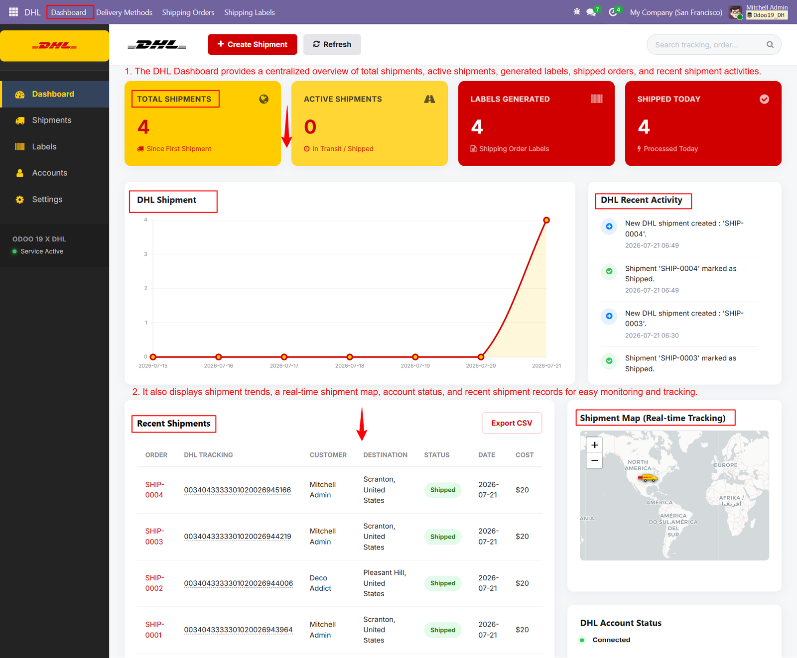
Task: Click the Export CSV button
Action: click(512, 423)
